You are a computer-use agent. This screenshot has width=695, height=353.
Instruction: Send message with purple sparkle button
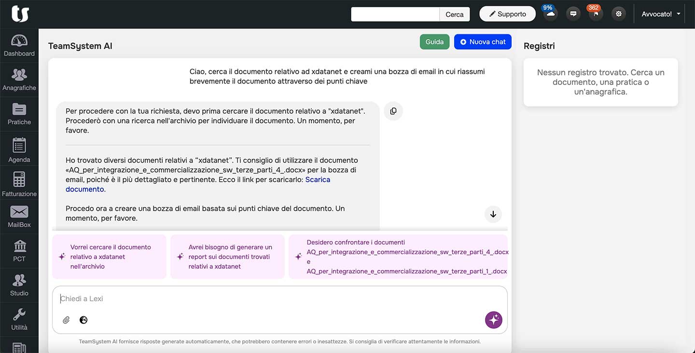coord(493,319)
